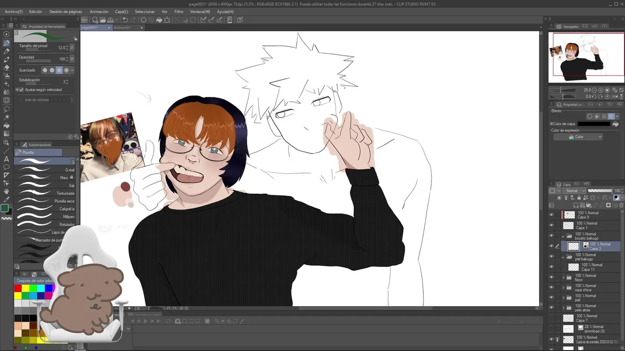This screenshot has height=351, width=625.
Task: Hide the pelo atras folder
Action: point(551,308)
